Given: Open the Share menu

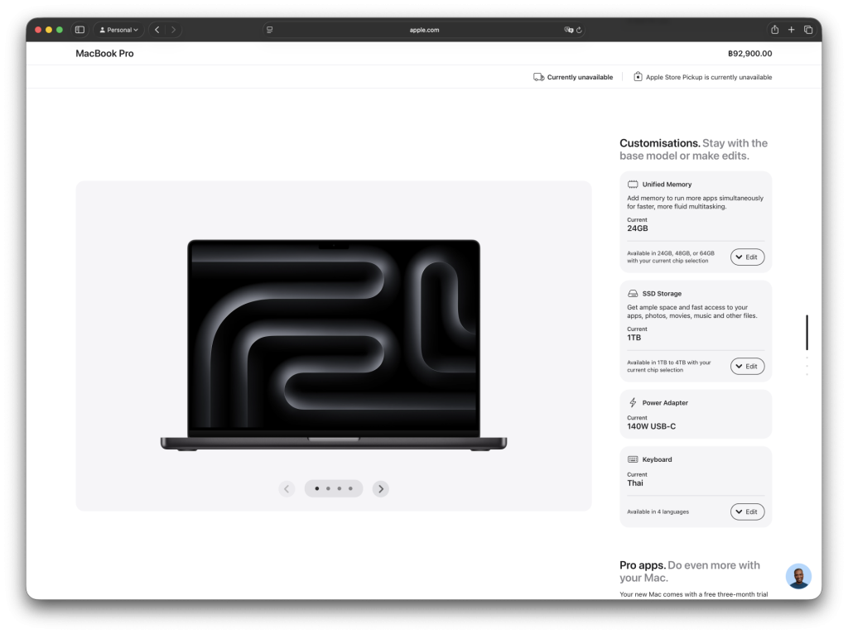Looking at the screenshot, I should (x=774, y=30).
